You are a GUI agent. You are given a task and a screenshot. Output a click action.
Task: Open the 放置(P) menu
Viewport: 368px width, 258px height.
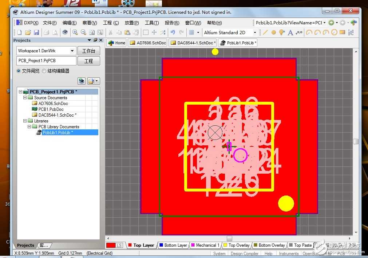tap(131, 23)
